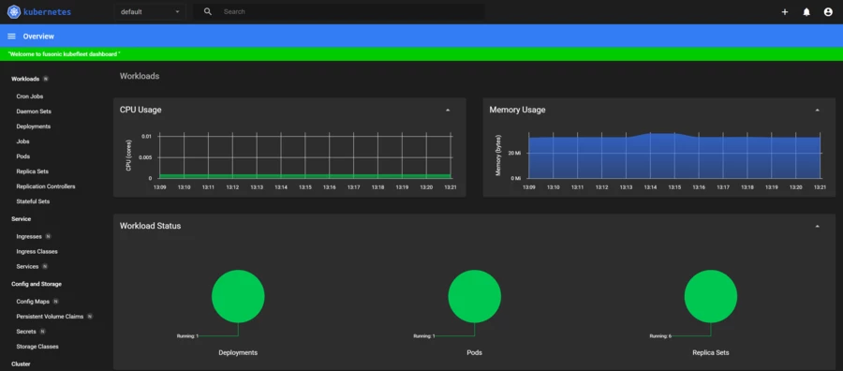Screen dimensions: 843x371
Task: Go to Ingresses
Action: click(29, 237)
